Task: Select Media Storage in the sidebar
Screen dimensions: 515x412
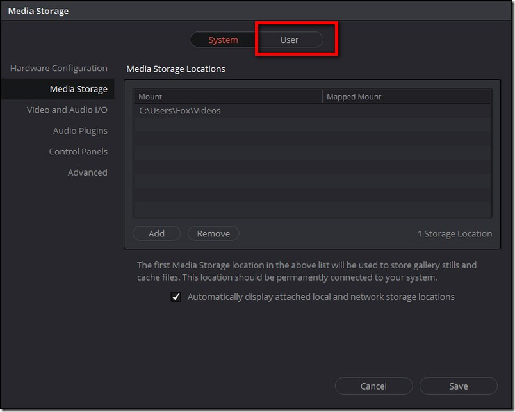Action: coord(78,89)
